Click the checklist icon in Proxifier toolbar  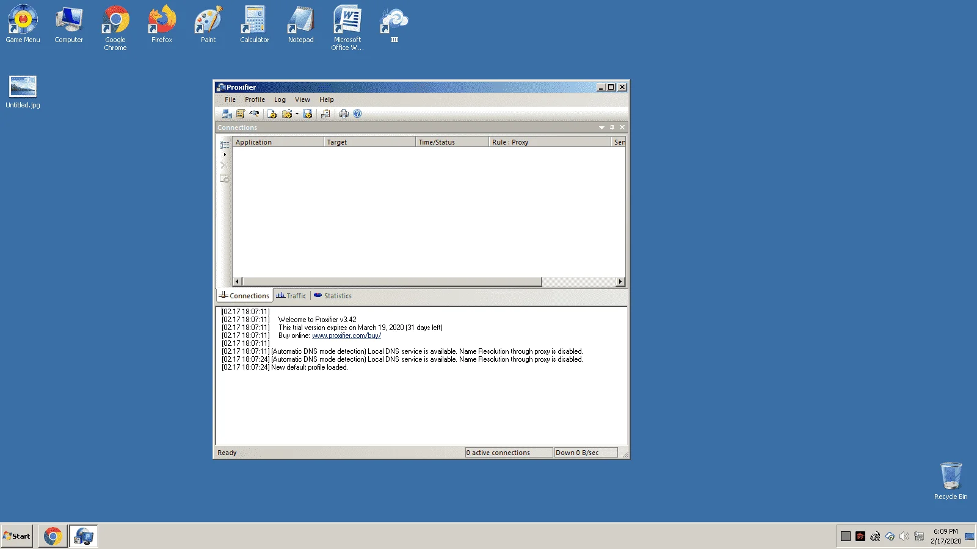point(325,114)
